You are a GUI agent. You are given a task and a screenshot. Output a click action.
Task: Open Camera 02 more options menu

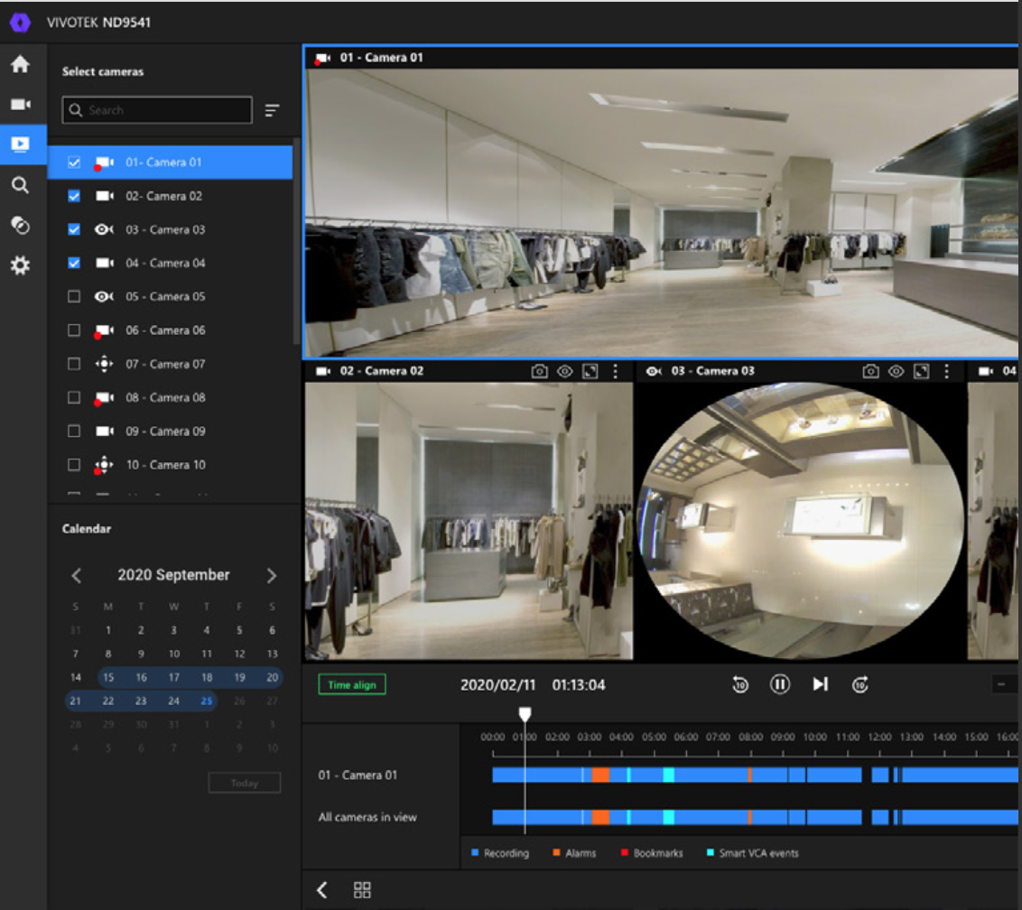click(616, 371)
